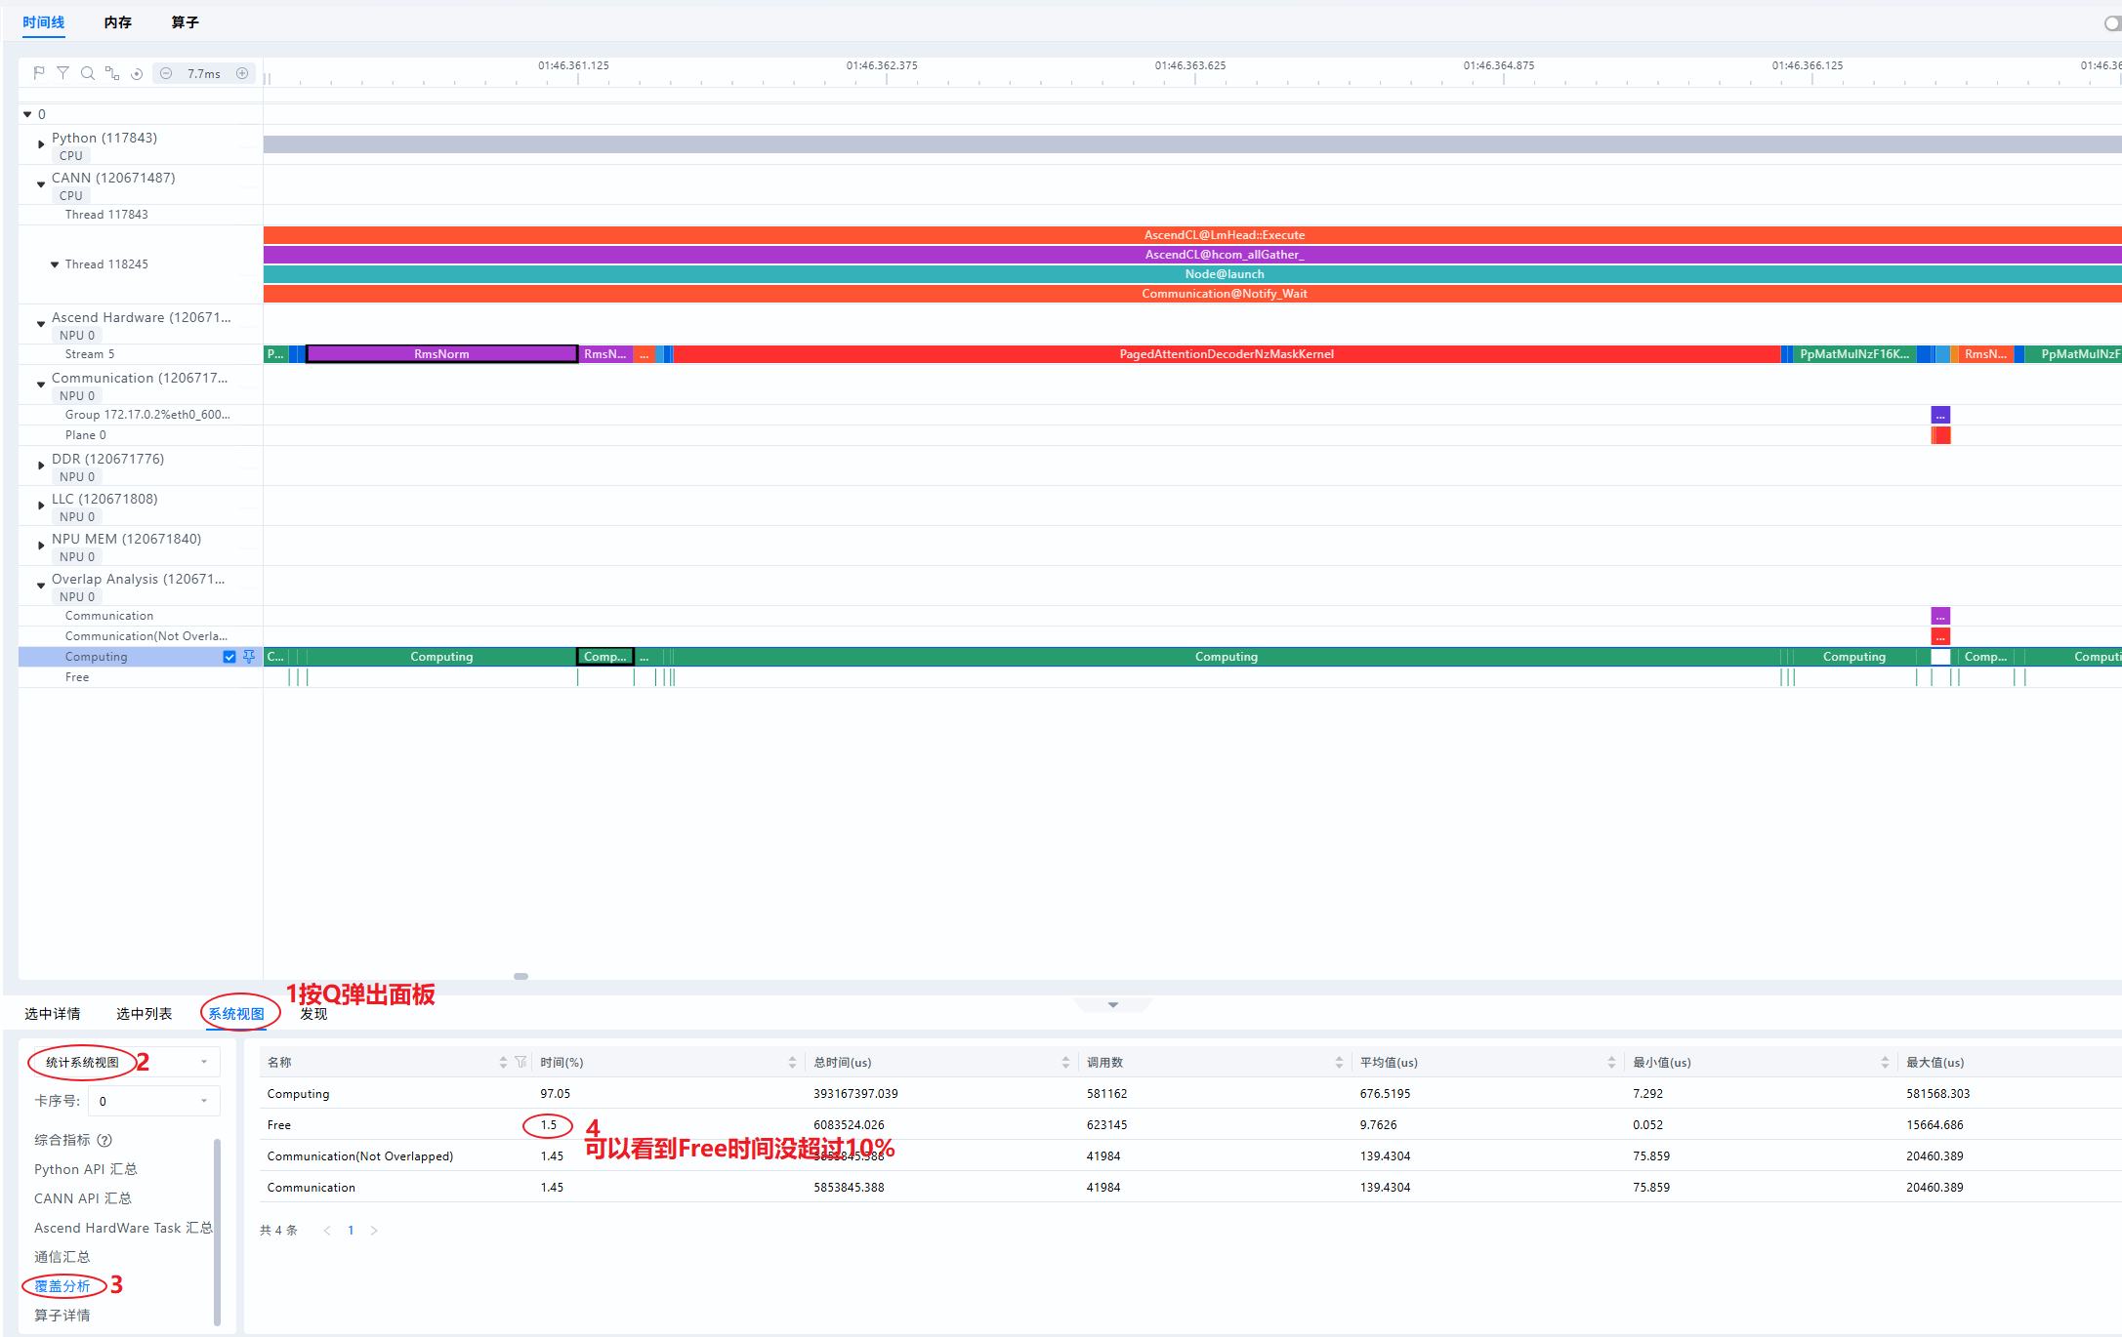The width and height of the screenshot is (2122, 1337).
Task: Switch to the 内存 tab
Action: 117,22
